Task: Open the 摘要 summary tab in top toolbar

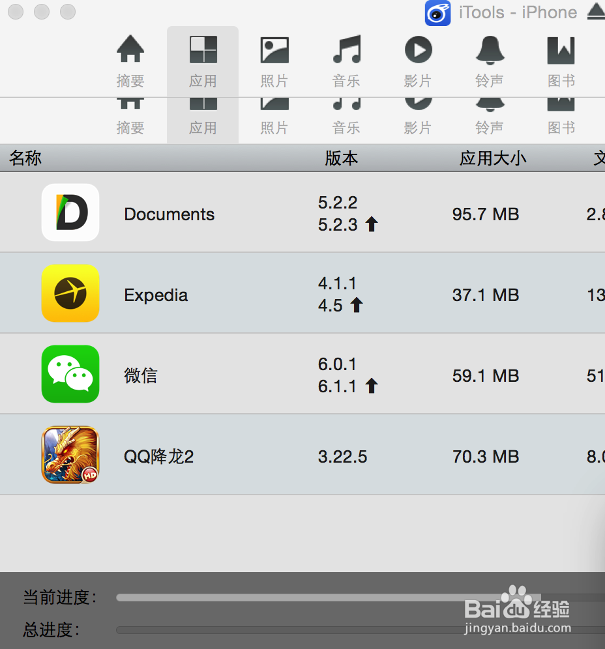Action: pyautogui.click(x=130, y=61)
